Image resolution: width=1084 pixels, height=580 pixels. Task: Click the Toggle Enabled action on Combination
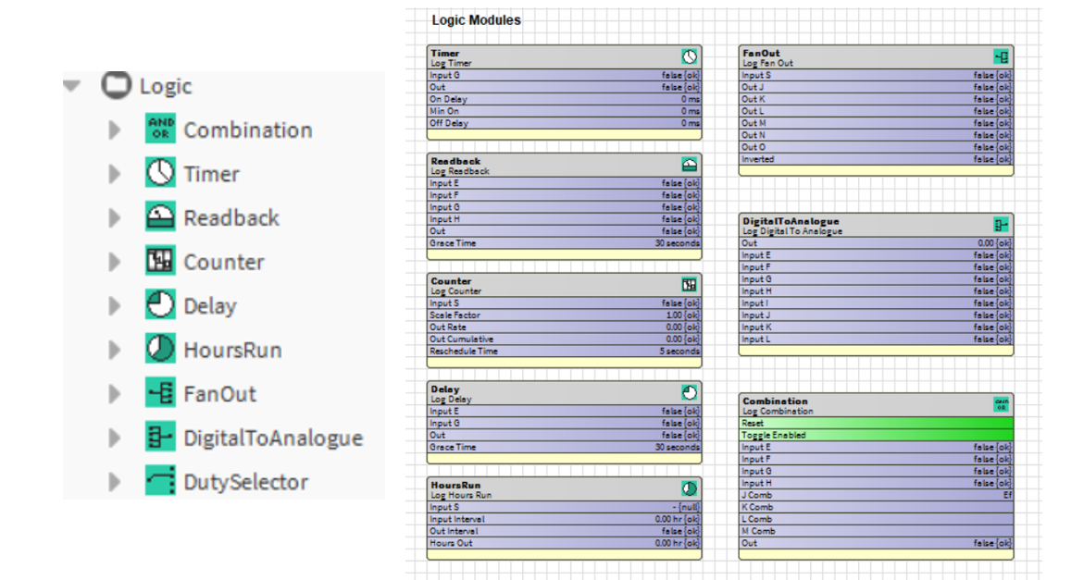[876, 435]
